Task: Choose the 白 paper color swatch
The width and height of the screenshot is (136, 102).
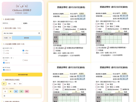Action: [x=5, y=91]
